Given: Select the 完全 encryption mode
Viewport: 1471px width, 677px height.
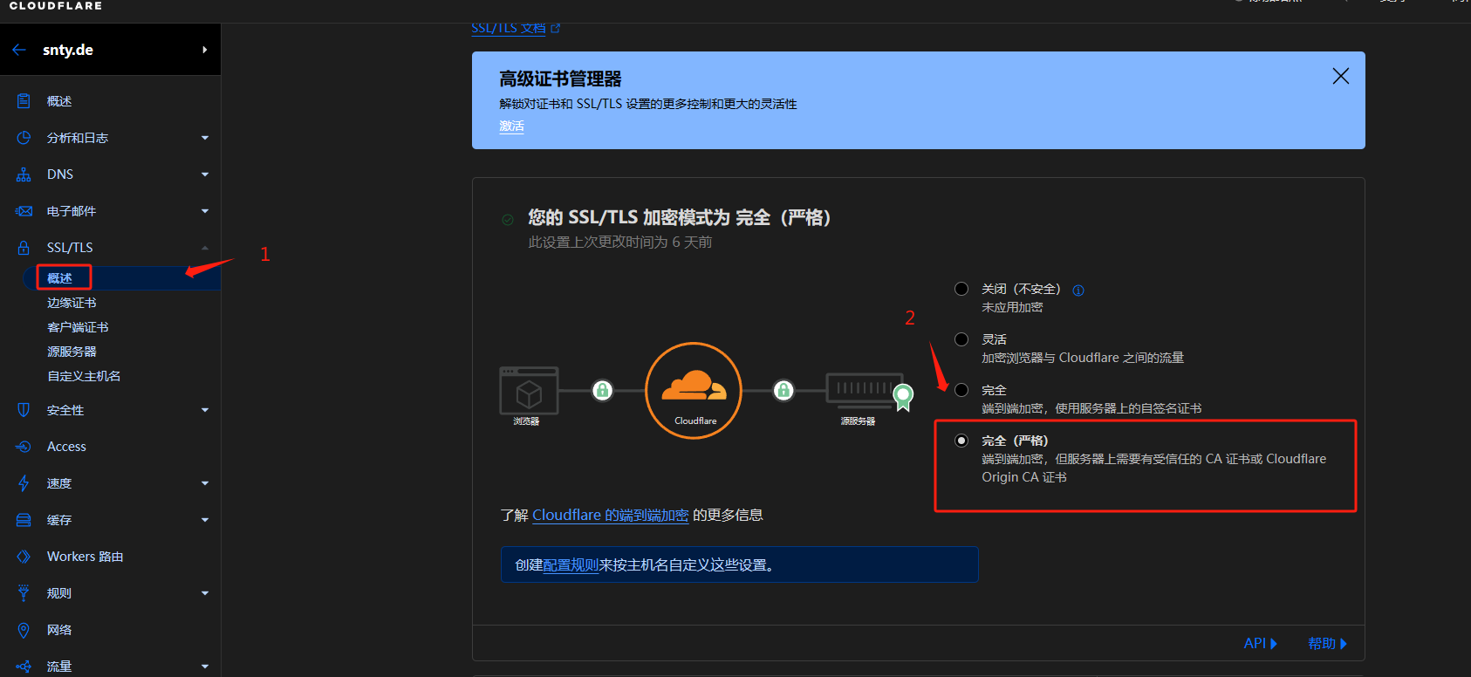Looking at the screenshot, I should pos(961,390).
